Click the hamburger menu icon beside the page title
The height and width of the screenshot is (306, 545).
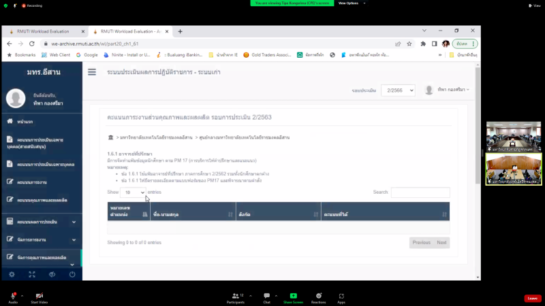92,71
